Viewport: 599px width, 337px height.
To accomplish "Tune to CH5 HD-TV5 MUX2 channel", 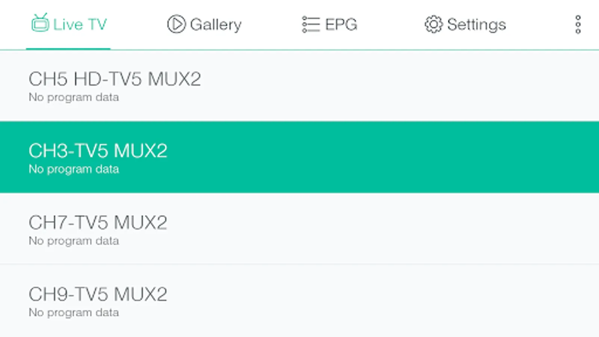I will click(x=115, y=79).
